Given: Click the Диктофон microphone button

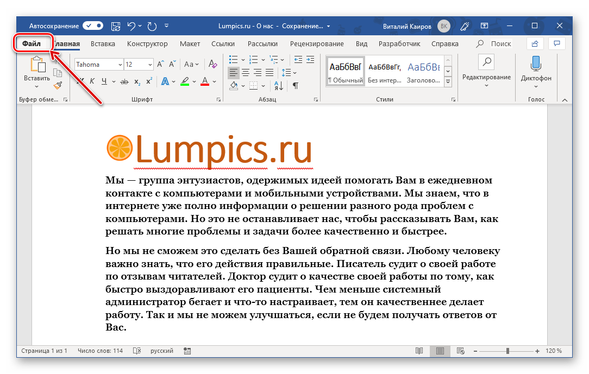Looking at the screenshot, I should point(536,71).
